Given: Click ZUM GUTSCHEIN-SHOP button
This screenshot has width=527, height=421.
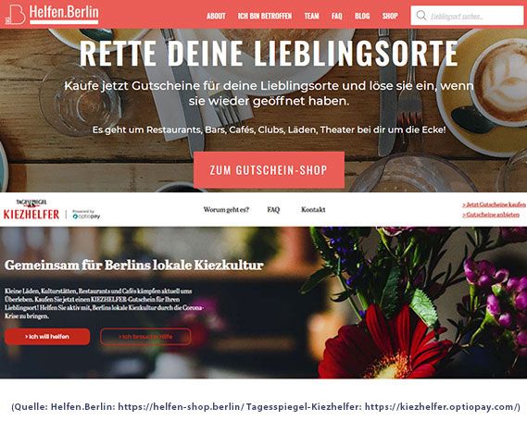Looking at the screenshot, I should click(269, 170).
